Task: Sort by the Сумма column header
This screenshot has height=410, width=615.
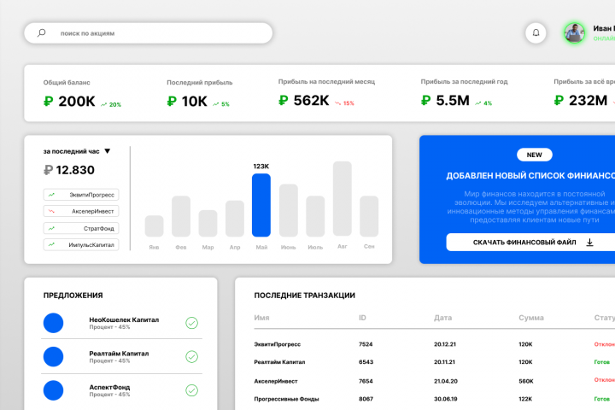Action: coord(531,318)
